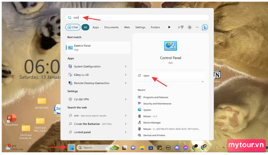Select the Notion desktop shortcut
268x155 pixels.
217,76
